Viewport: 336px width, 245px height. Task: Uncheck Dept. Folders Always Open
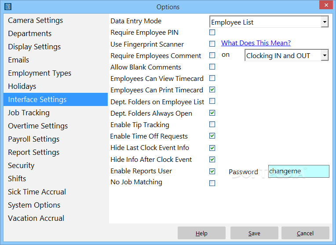coord(212,113)
